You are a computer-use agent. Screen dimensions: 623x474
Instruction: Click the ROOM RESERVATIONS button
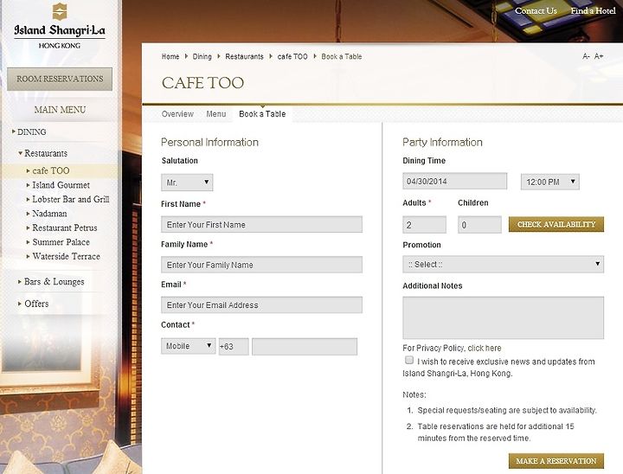[60, 79]
